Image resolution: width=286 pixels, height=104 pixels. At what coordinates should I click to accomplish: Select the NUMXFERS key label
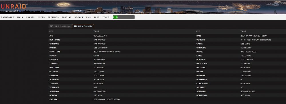tap(202, 80)
